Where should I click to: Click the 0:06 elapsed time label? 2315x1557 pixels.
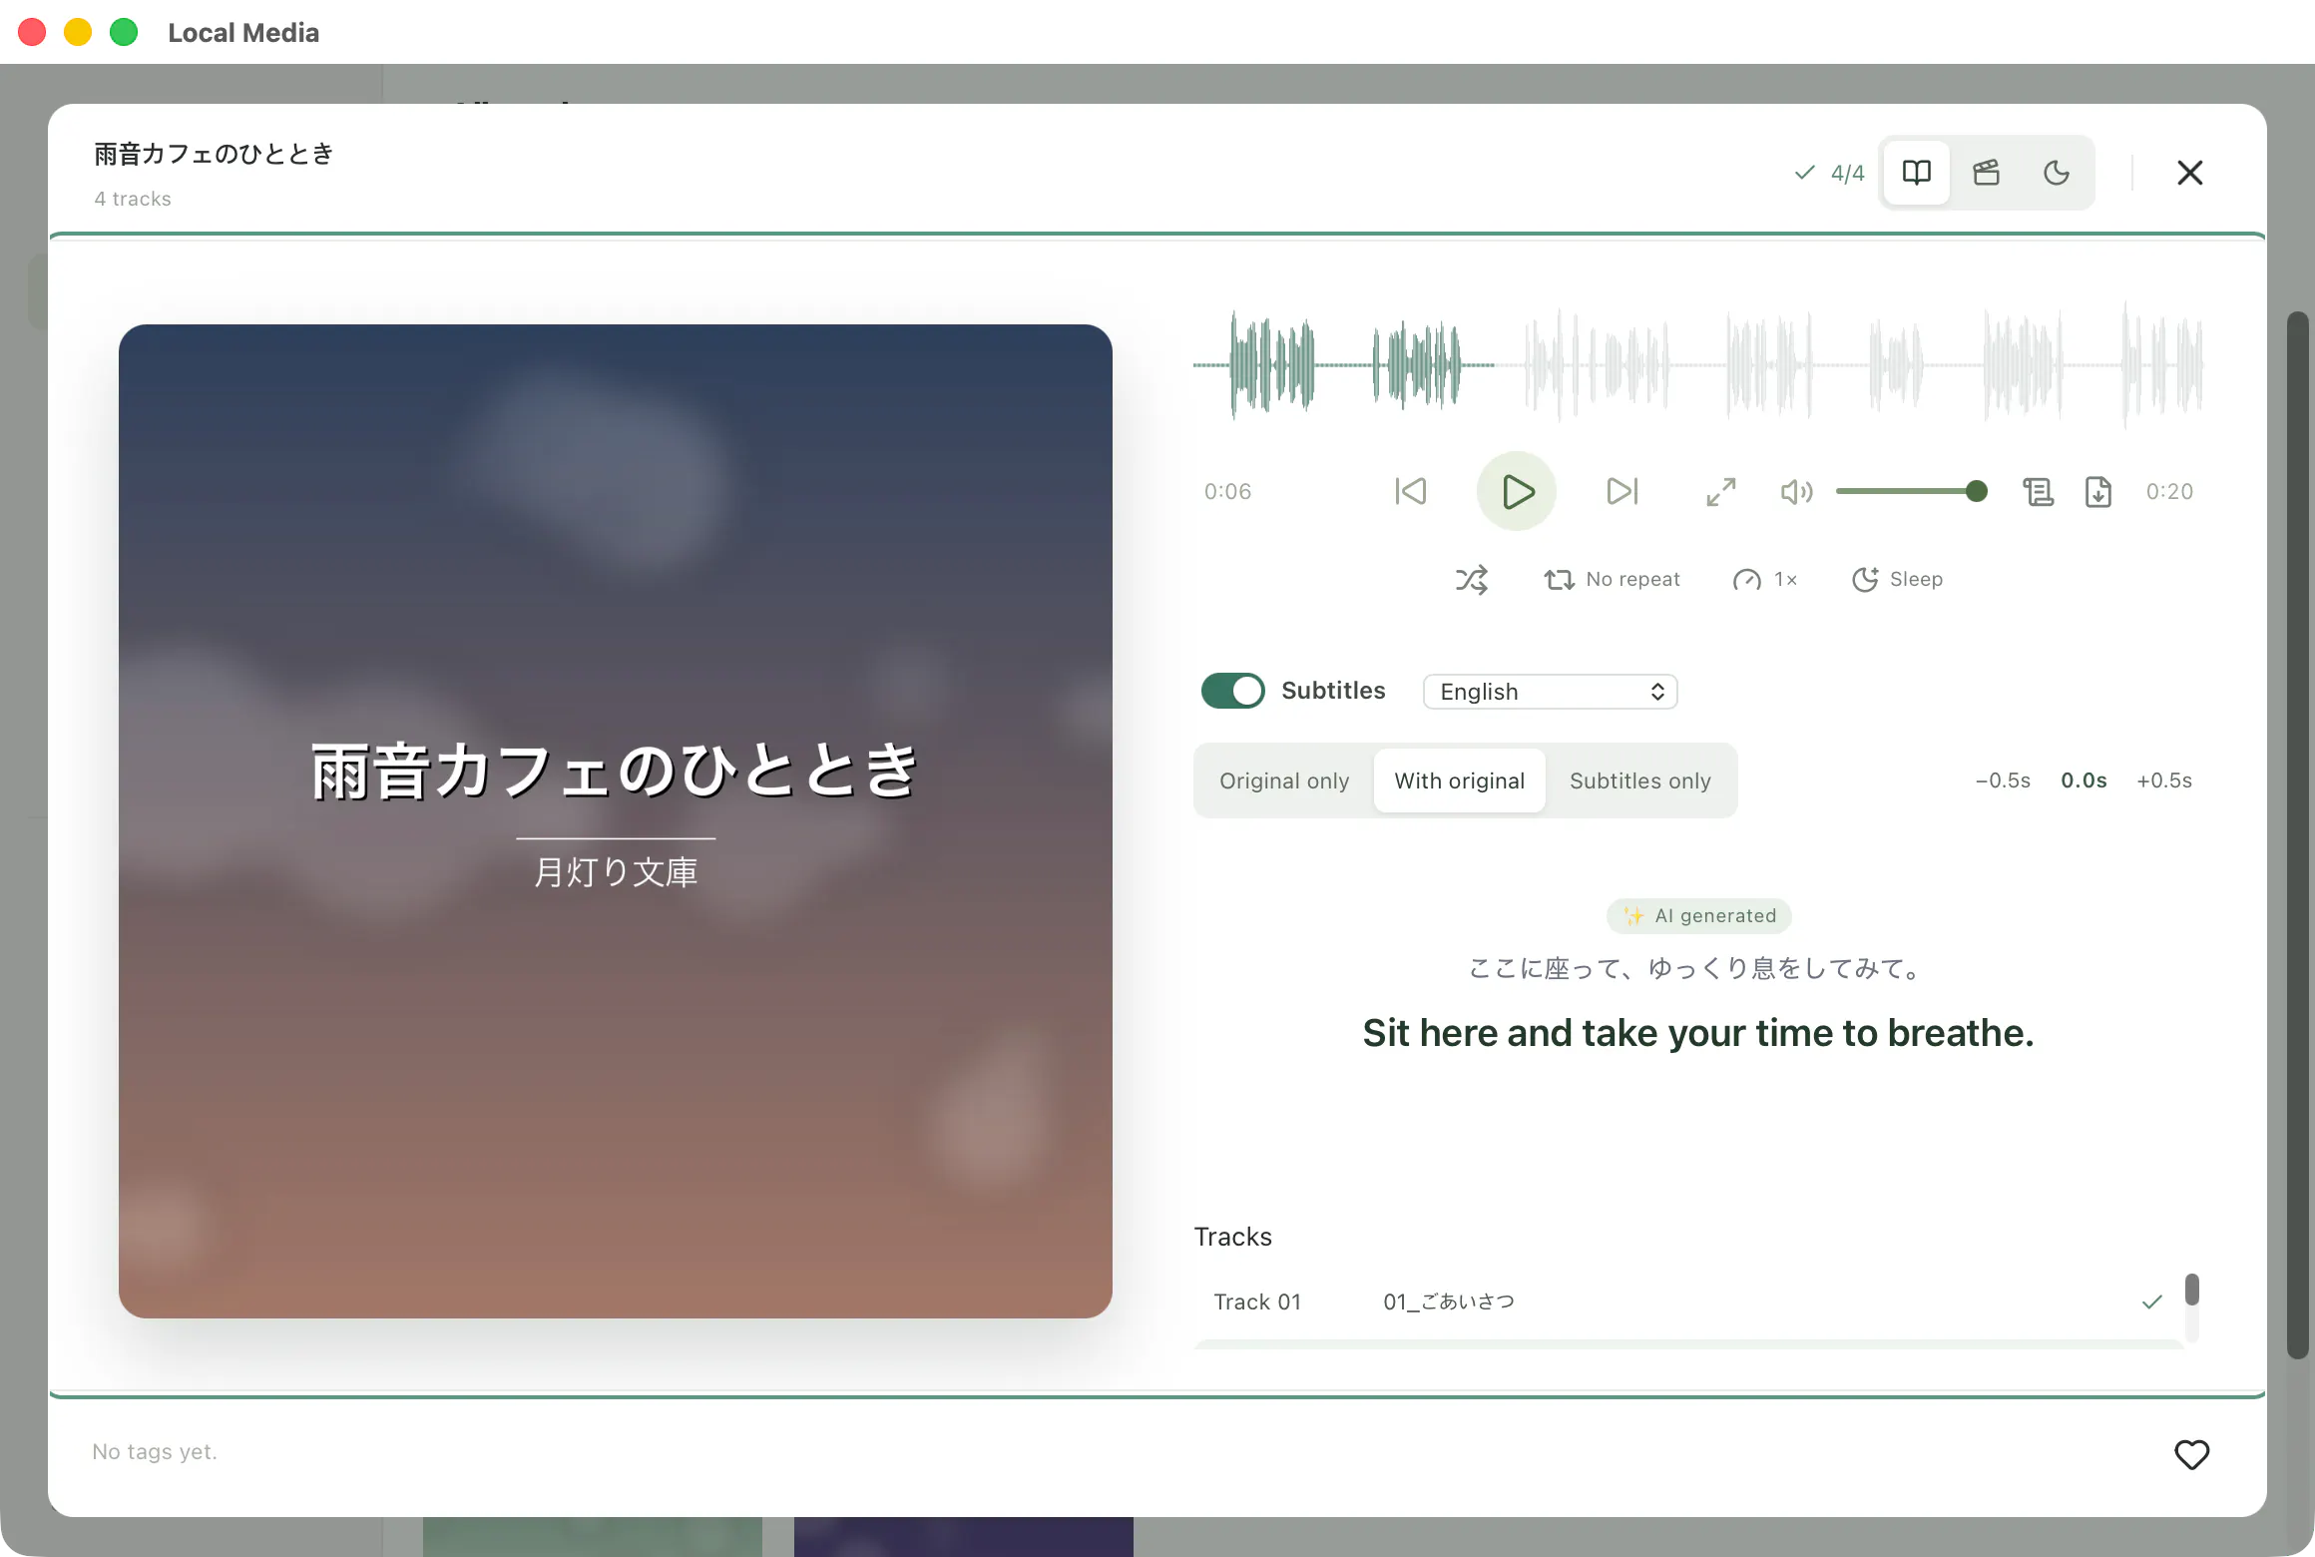1227,491
